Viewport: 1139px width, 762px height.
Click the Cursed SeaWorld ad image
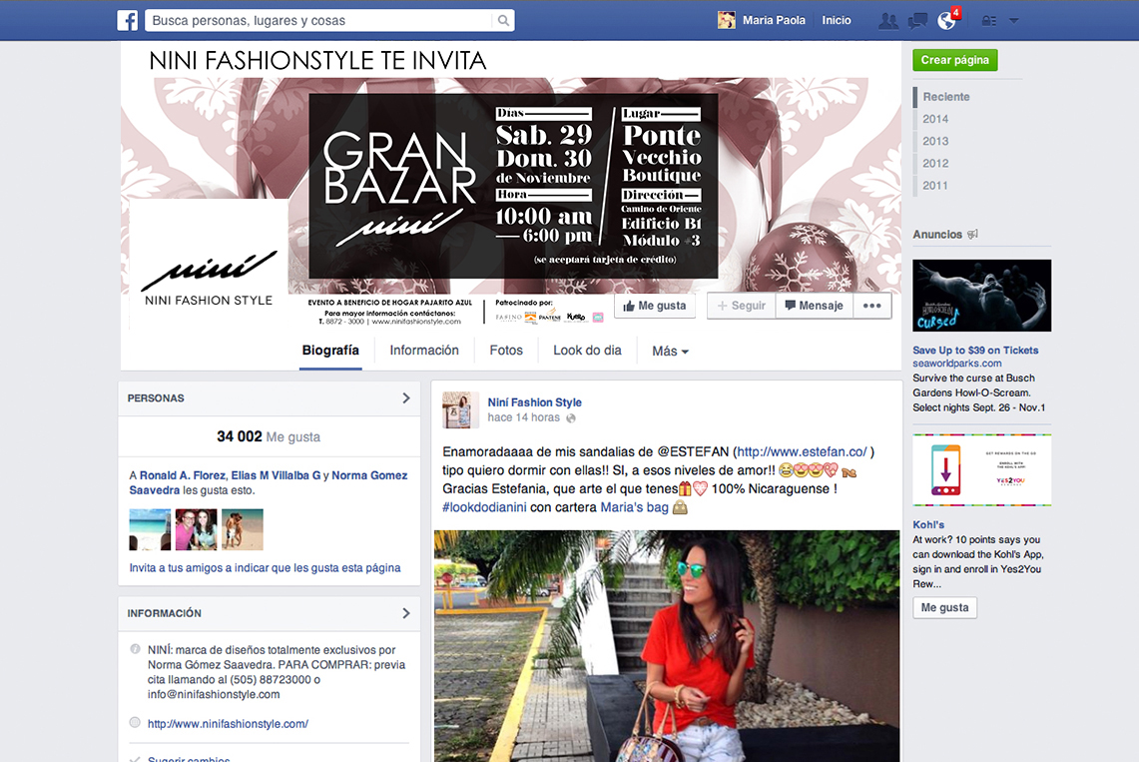[x=981, y=296]
